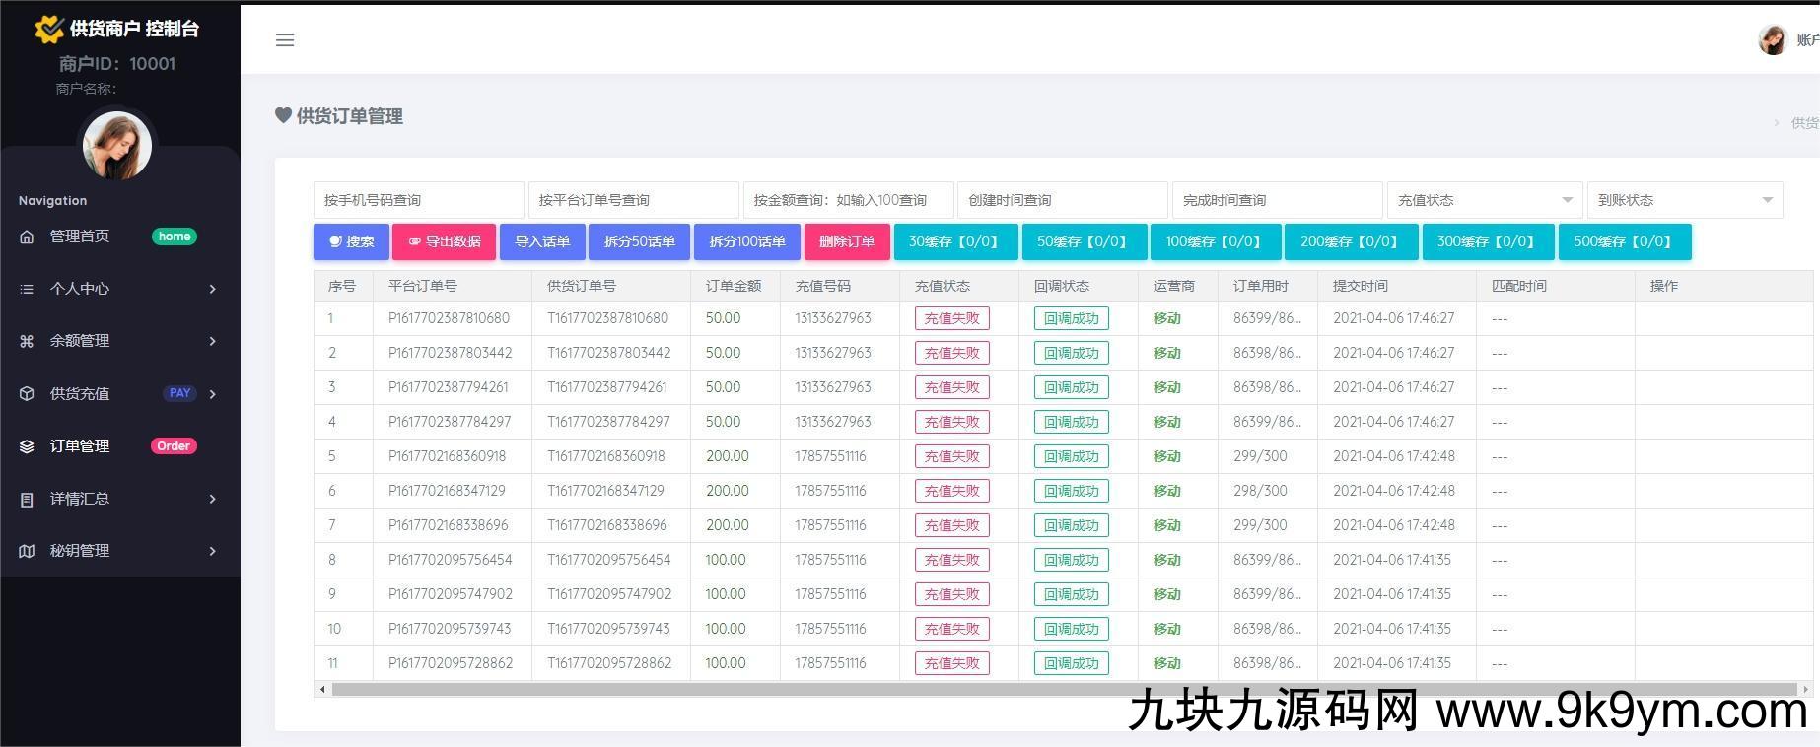Click the merchant console logo icon
Viewport: 1820px width, 747px height.
point(48,30)
